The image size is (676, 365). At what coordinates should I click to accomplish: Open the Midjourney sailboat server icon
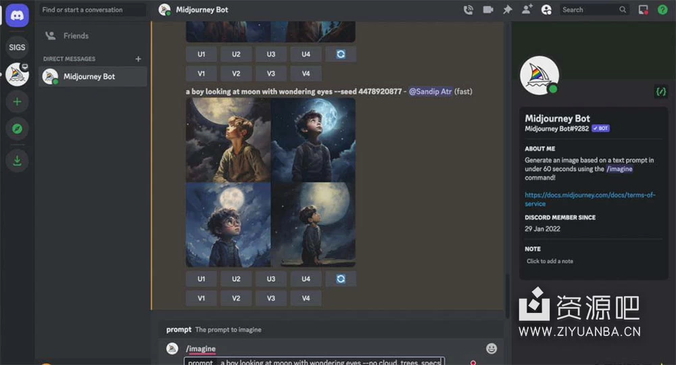pos(17,74)
